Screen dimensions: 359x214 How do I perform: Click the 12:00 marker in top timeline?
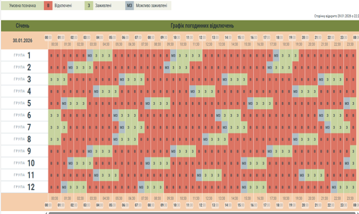202,37
